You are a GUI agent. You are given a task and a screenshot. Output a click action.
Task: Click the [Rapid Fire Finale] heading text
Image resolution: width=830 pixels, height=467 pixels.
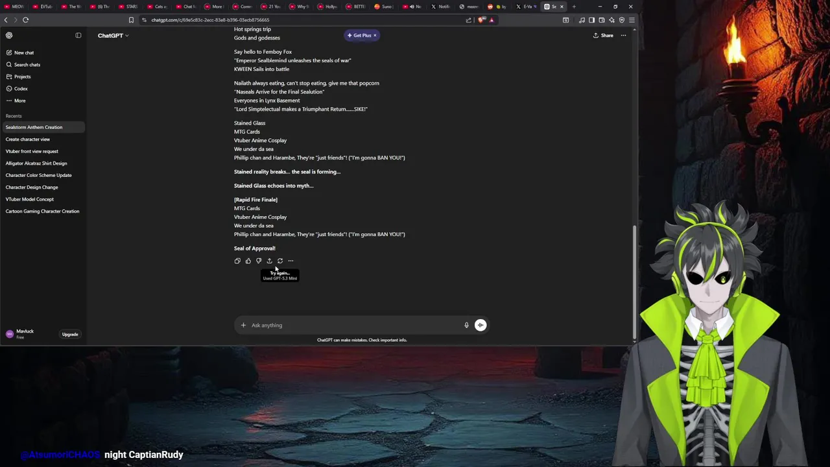click(x=255, y=200)
